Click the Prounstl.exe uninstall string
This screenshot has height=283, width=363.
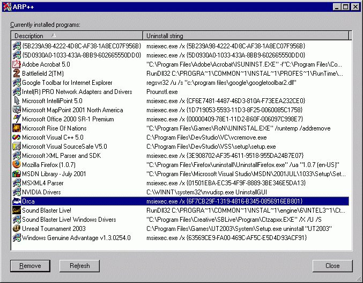(x=162, y=91)
